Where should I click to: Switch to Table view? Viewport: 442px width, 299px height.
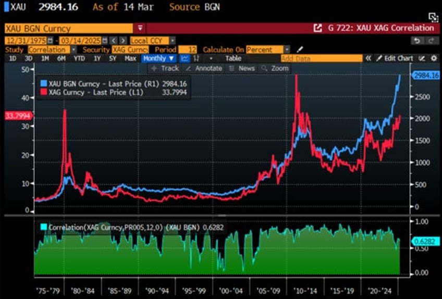(x=233, y=58)
